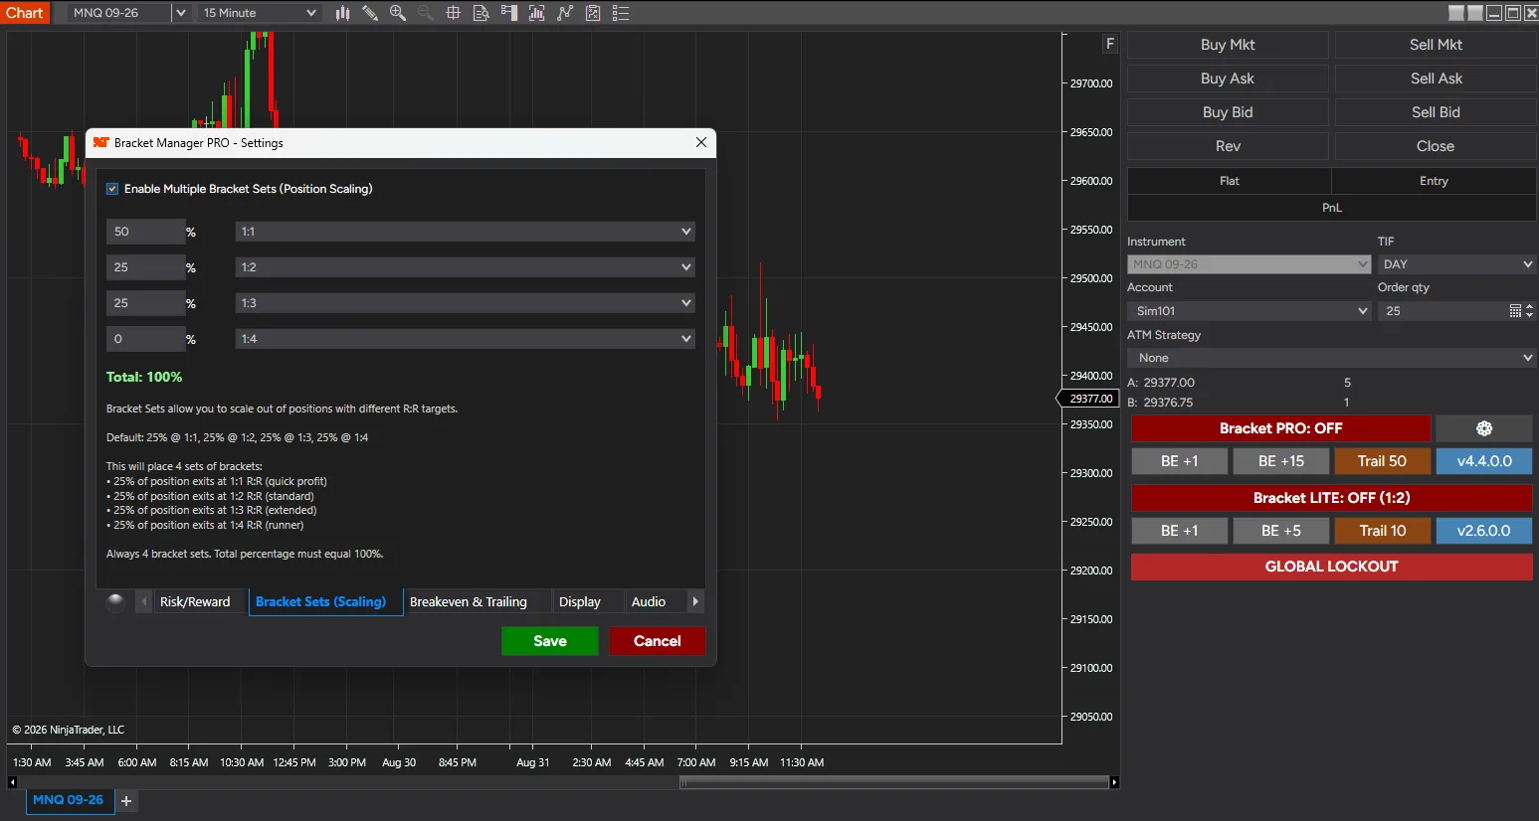The width and height of the screenshot is (1539, 821).
Task: Open the Chart Trader Instrument MNQ 09-26 dropdown
Action: pos(1250,264)
